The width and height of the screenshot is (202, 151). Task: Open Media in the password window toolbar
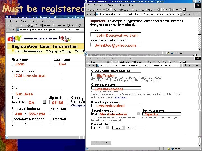pyautogui.click(x=151, y=62)
